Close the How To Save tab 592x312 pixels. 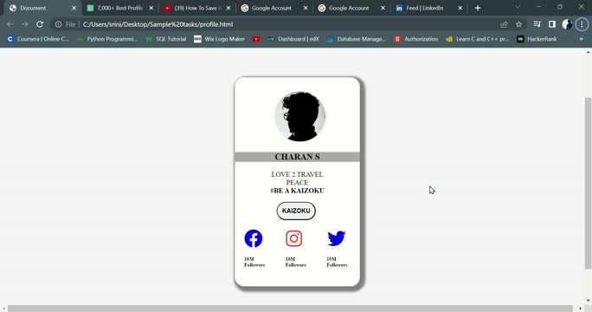[x=228, y=8]
